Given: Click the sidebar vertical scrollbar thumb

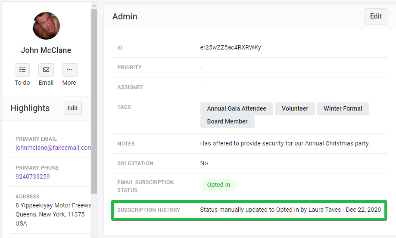Looking at the screenshot, I should 94,101.
